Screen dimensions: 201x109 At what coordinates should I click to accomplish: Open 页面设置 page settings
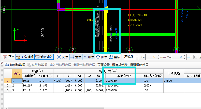coord(104,65)
